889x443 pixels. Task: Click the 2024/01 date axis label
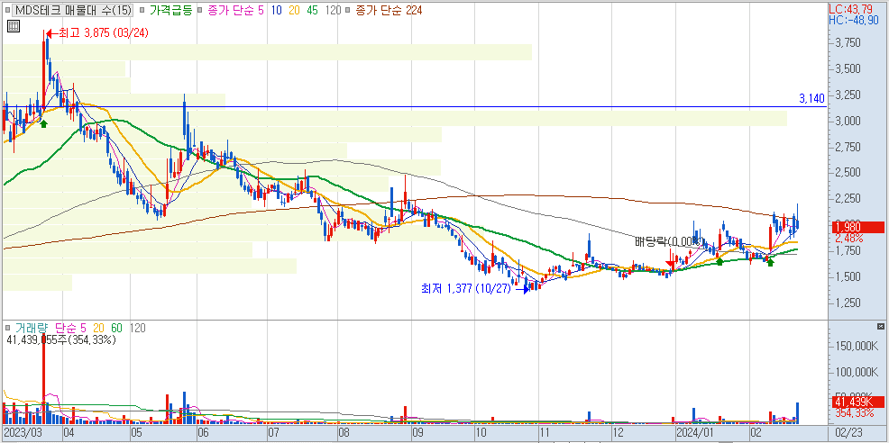pyautogui.click(x=694, y=433)
